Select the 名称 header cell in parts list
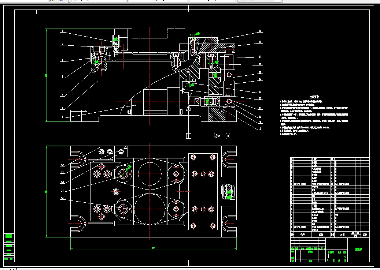Screen dimensions: 380x270 pos(321,235)
